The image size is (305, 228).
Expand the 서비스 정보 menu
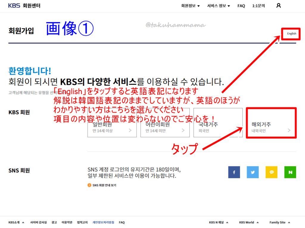pyautogui.click(x=218, y=6)
